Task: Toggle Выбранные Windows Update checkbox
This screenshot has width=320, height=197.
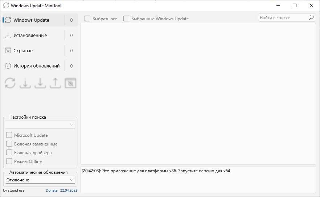Action: click(126, 19)
